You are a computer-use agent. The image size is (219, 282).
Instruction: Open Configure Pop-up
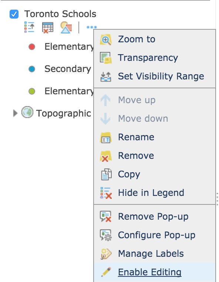(x=156, y=235)
